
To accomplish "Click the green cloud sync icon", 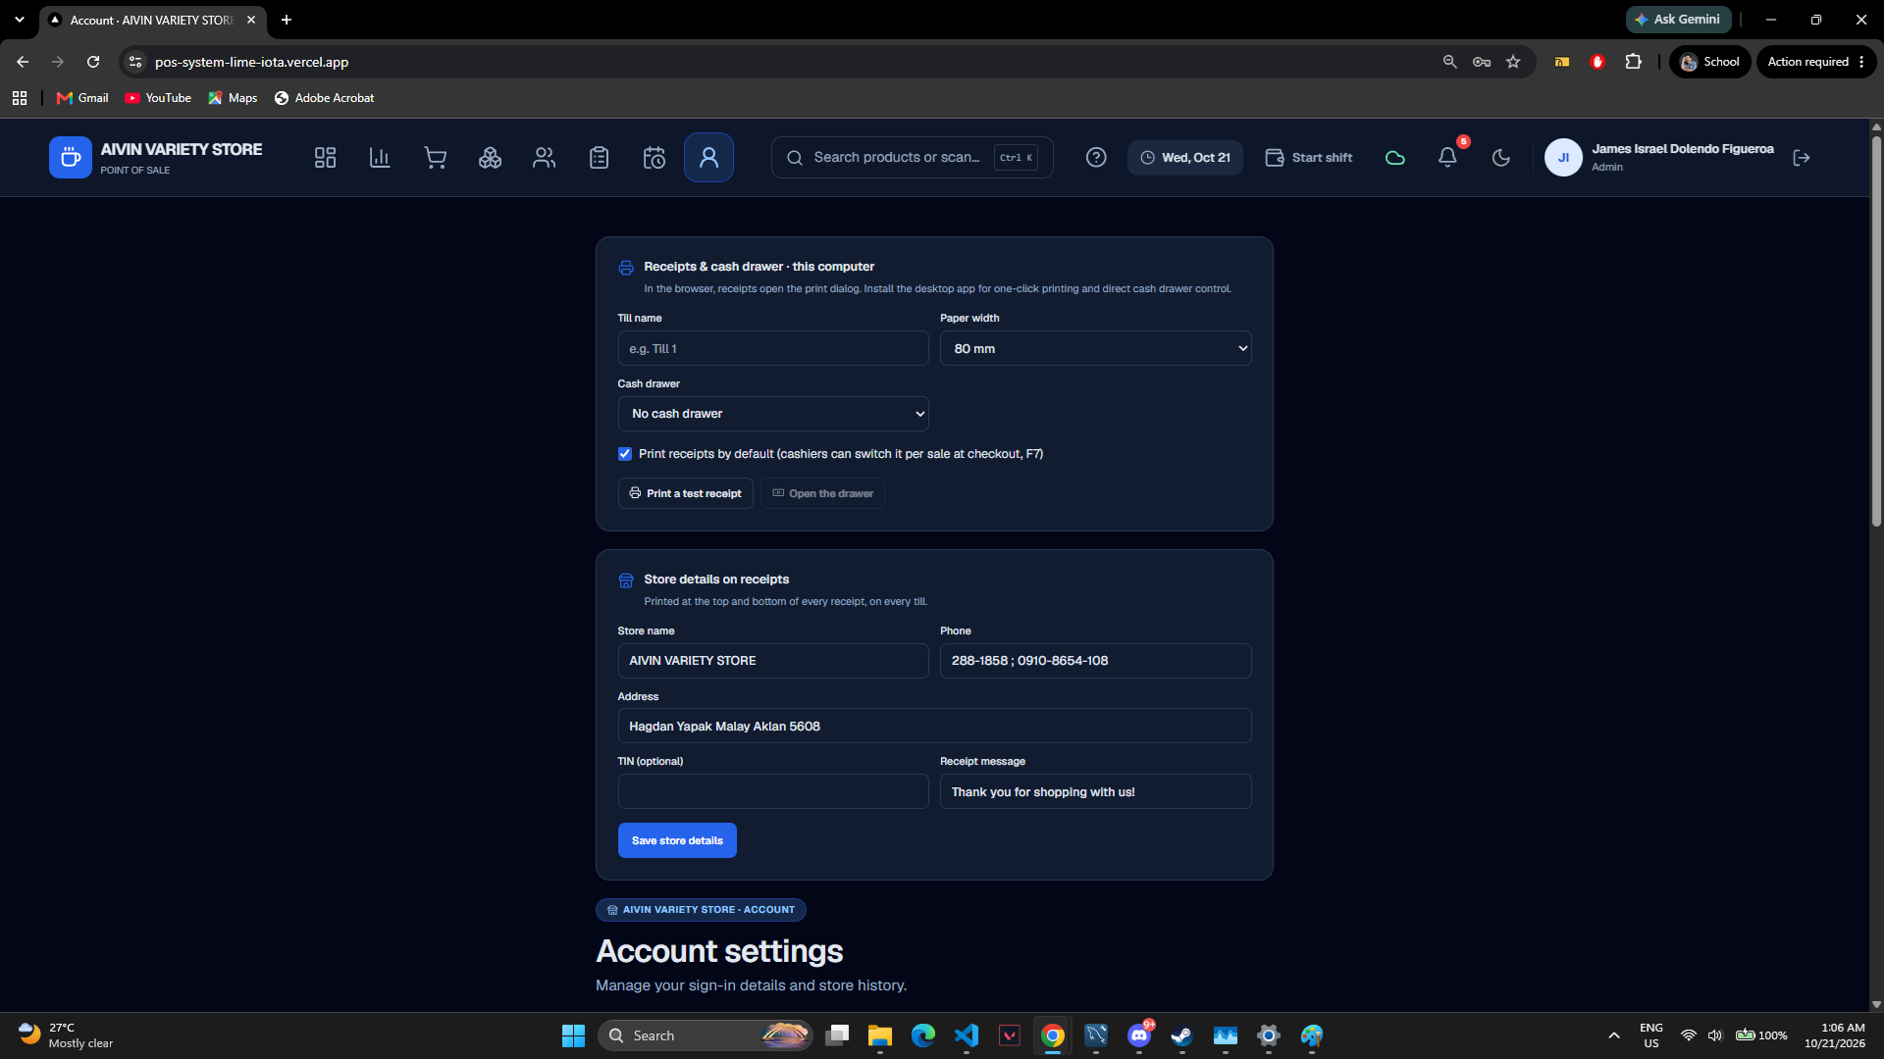I will [1394, 158].
